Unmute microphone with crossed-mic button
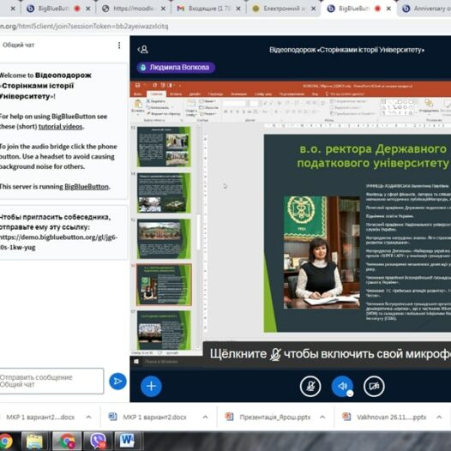 coord(310,387)
